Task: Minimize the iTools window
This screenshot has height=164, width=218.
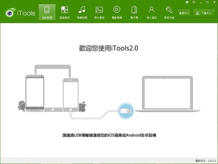Action: pos(201,3)
